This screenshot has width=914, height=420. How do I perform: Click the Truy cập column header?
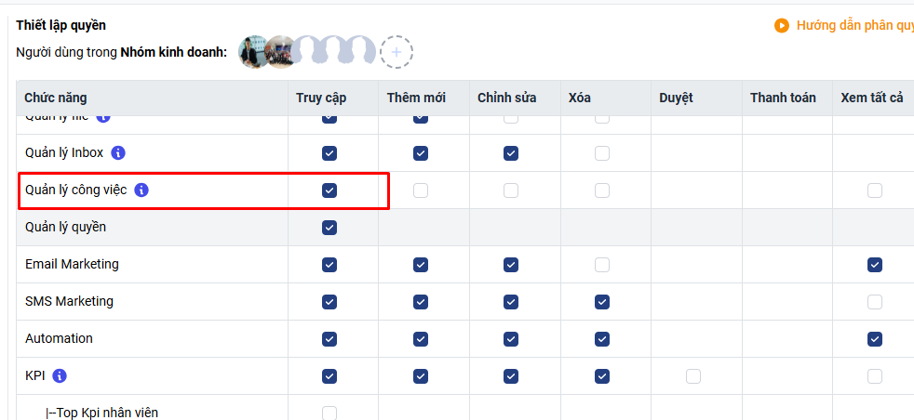point(321,98)
